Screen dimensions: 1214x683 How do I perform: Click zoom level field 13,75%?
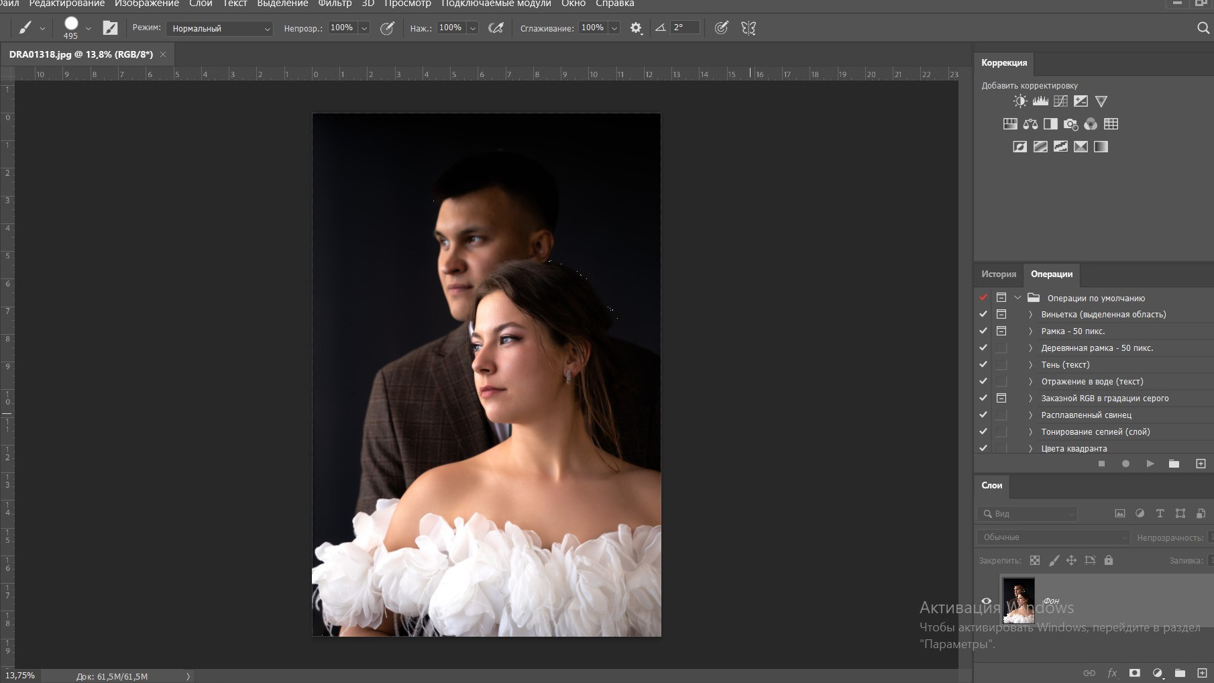click(x=20, y=676)
